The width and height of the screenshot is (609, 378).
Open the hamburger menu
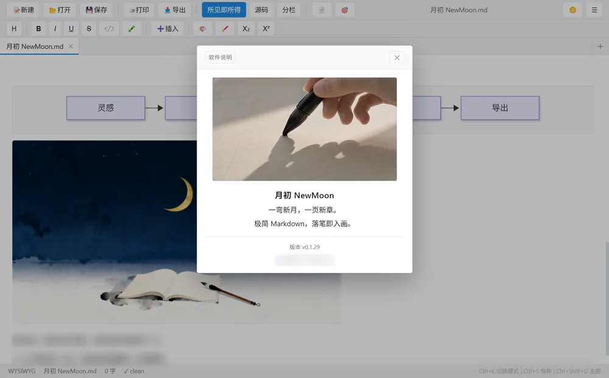point(594,10)
